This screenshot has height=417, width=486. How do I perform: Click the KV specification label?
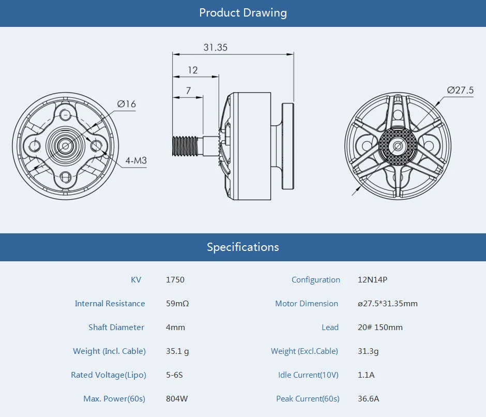(136, 279)
